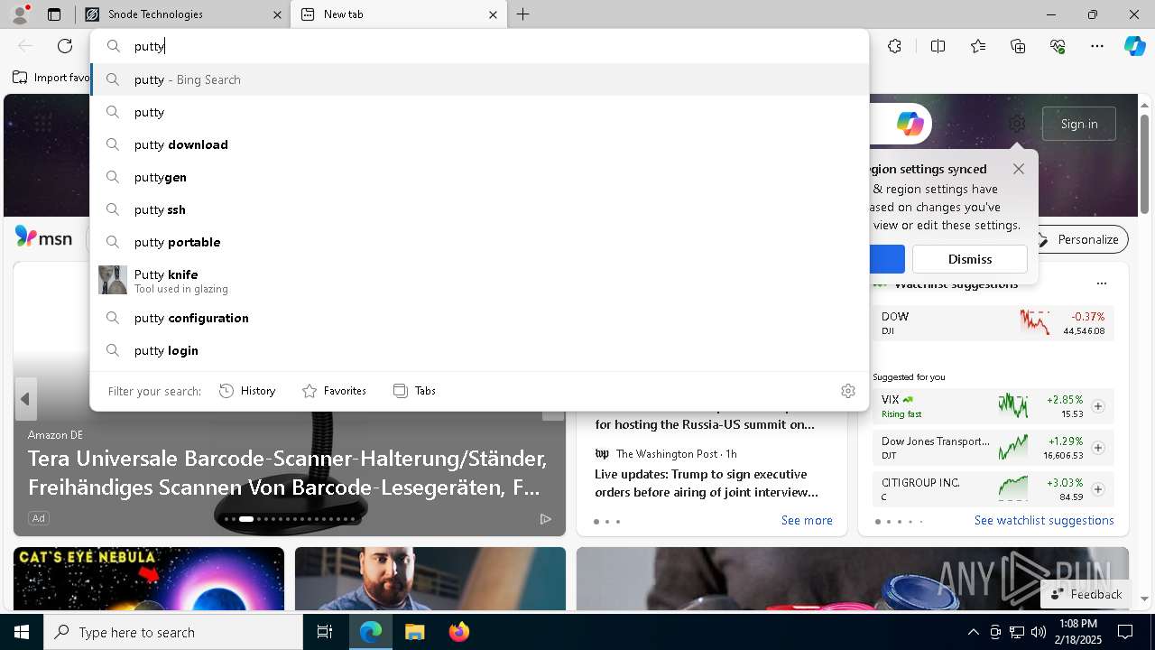Open the Cat's Eye Nebula video thumbnail
Image resolution: width=1155 pixels, height=650 pixels.
(x=149, y=579)
